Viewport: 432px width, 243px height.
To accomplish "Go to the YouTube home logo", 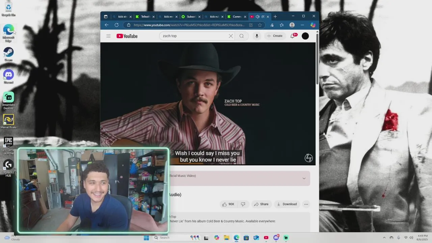I will click(127, 36).
